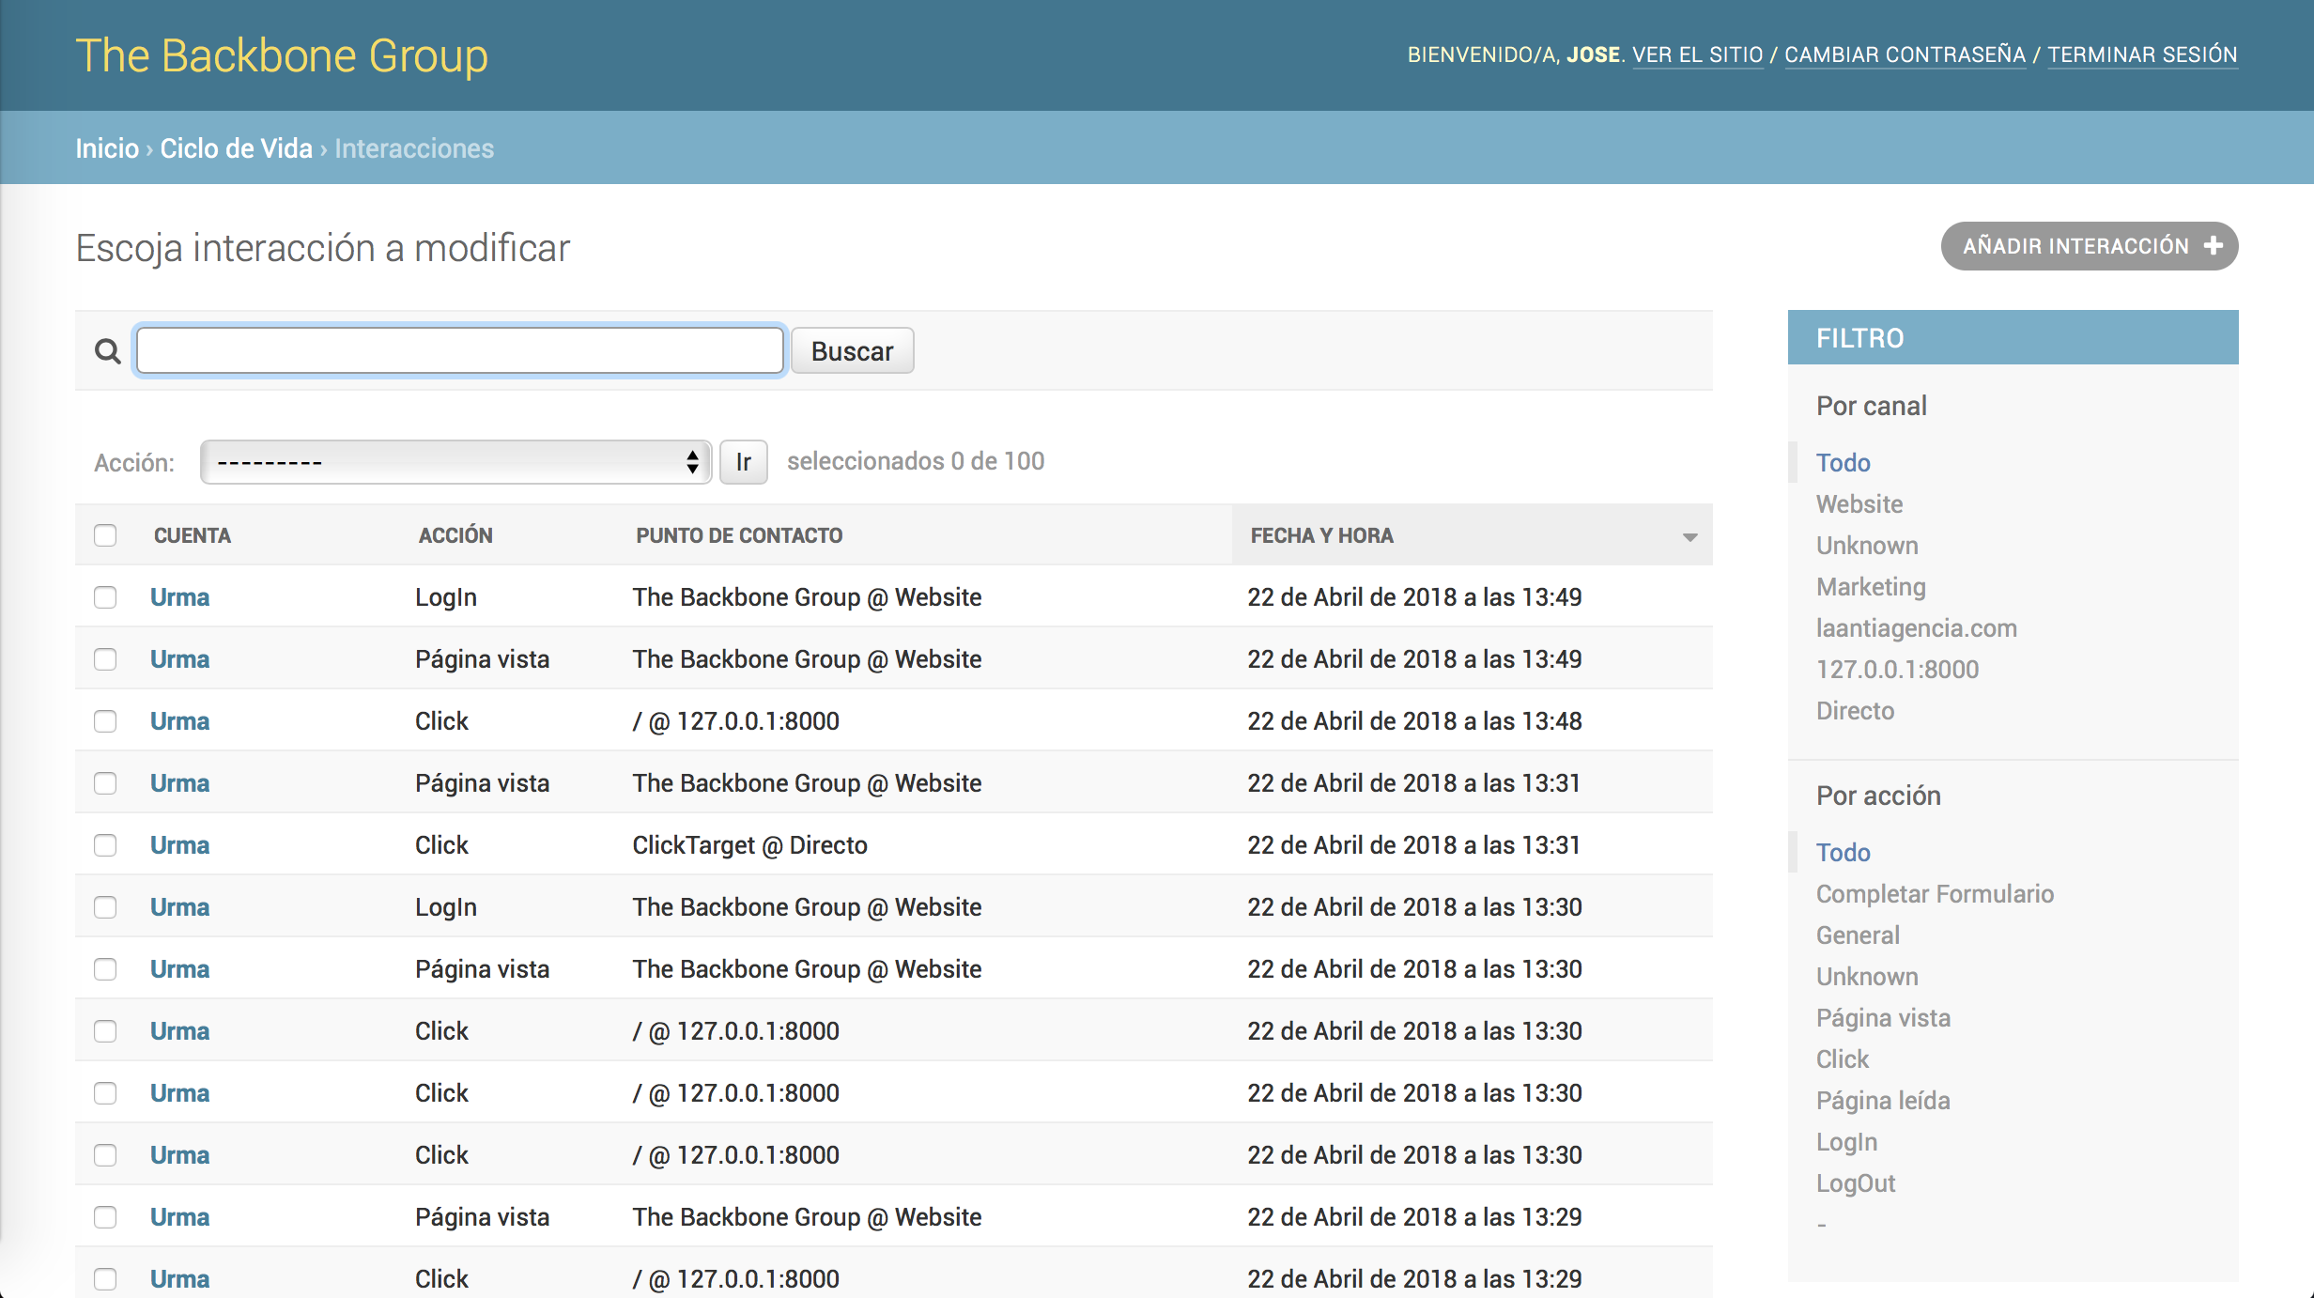
Task: Click into the search text field
Action: click(x=460, y=351)
